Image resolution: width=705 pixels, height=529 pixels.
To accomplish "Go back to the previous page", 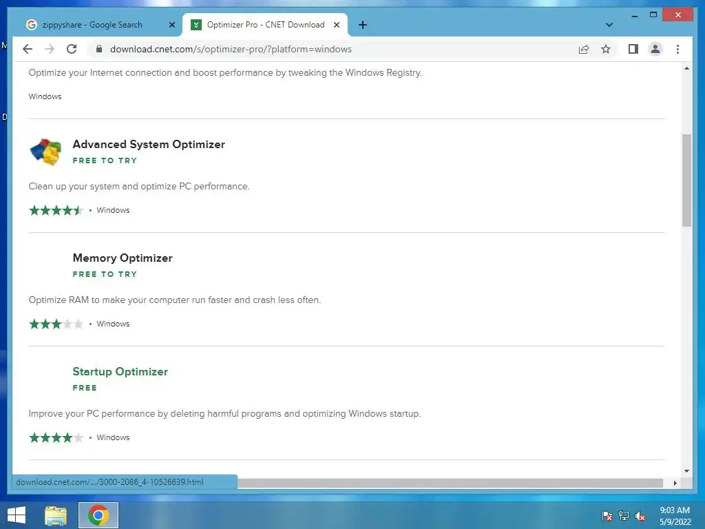I will click(28, 49).
